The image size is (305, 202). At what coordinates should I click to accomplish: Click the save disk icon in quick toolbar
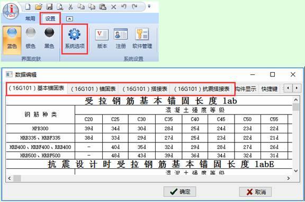pyautogui.click(x=49, y=7)
